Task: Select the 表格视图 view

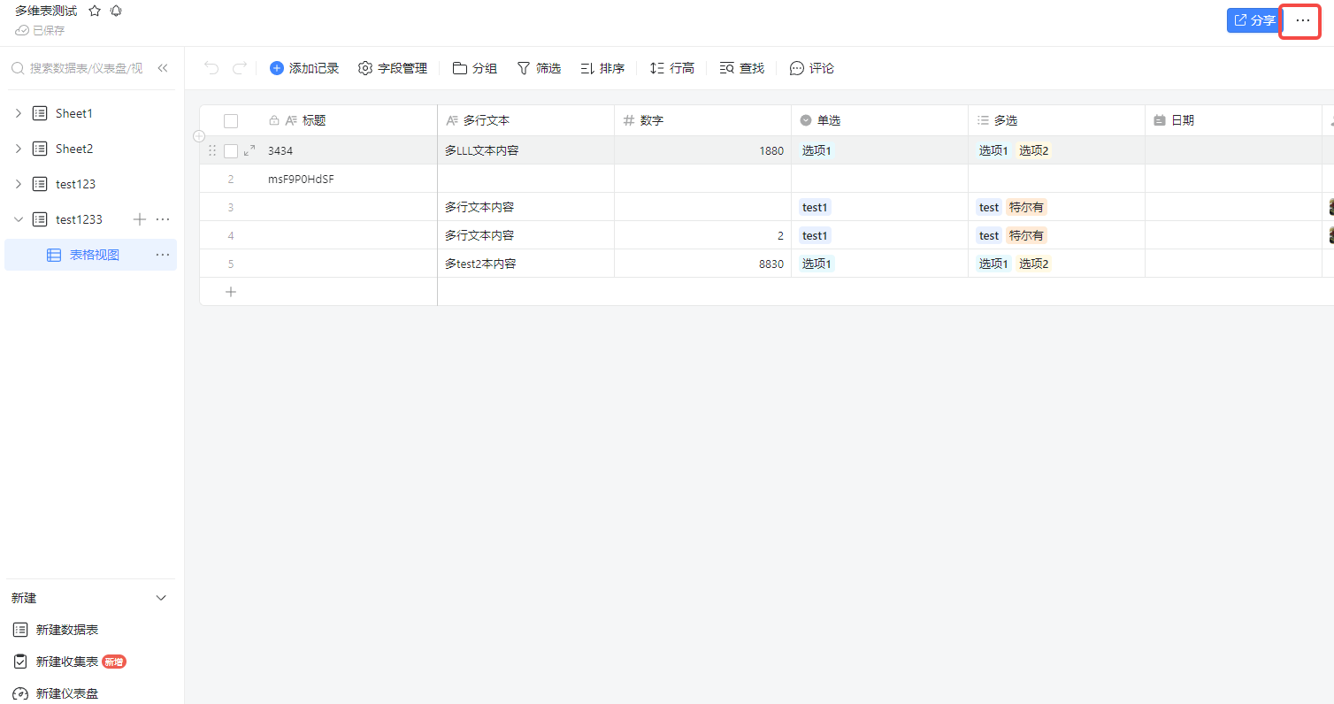Action: pyautogui.click(x=90, y=255)
